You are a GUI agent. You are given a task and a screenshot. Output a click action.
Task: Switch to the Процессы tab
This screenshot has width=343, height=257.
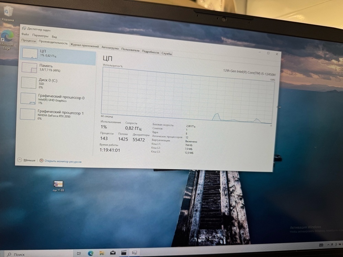pos(28,40)
